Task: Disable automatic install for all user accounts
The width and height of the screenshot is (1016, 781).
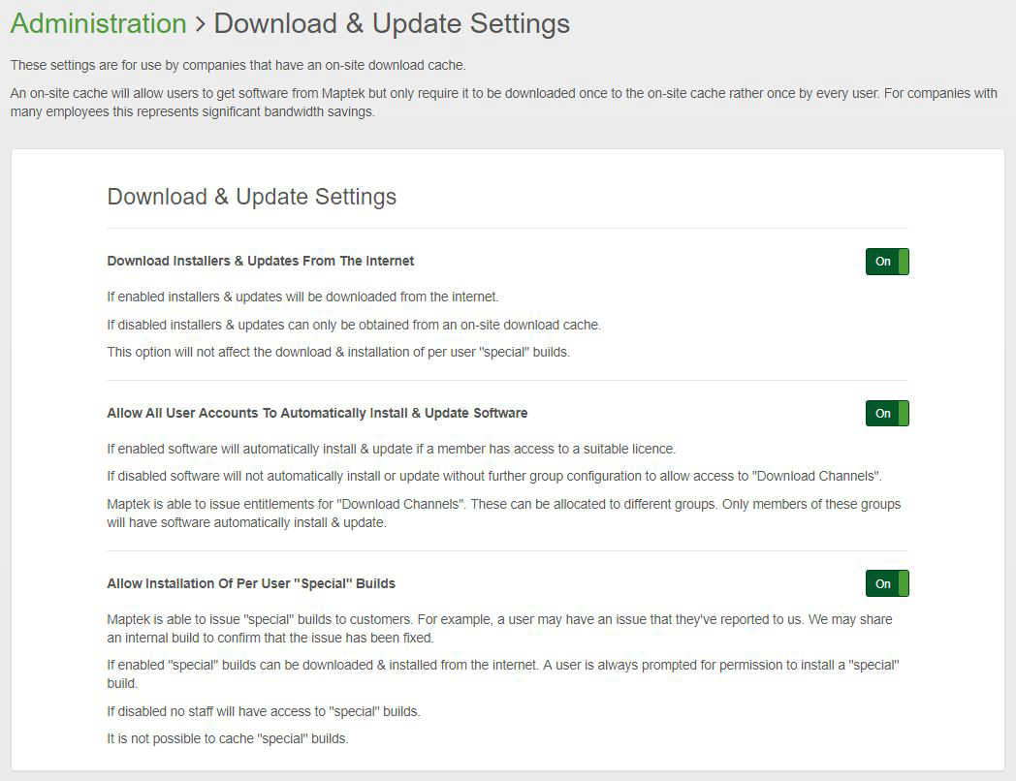Action: 886,414
